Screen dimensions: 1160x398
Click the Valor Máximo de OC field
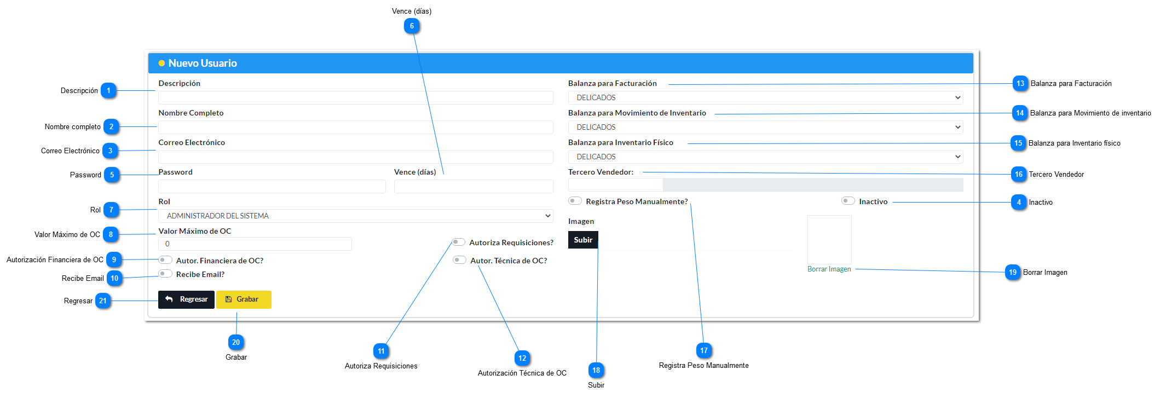point(255,244)
